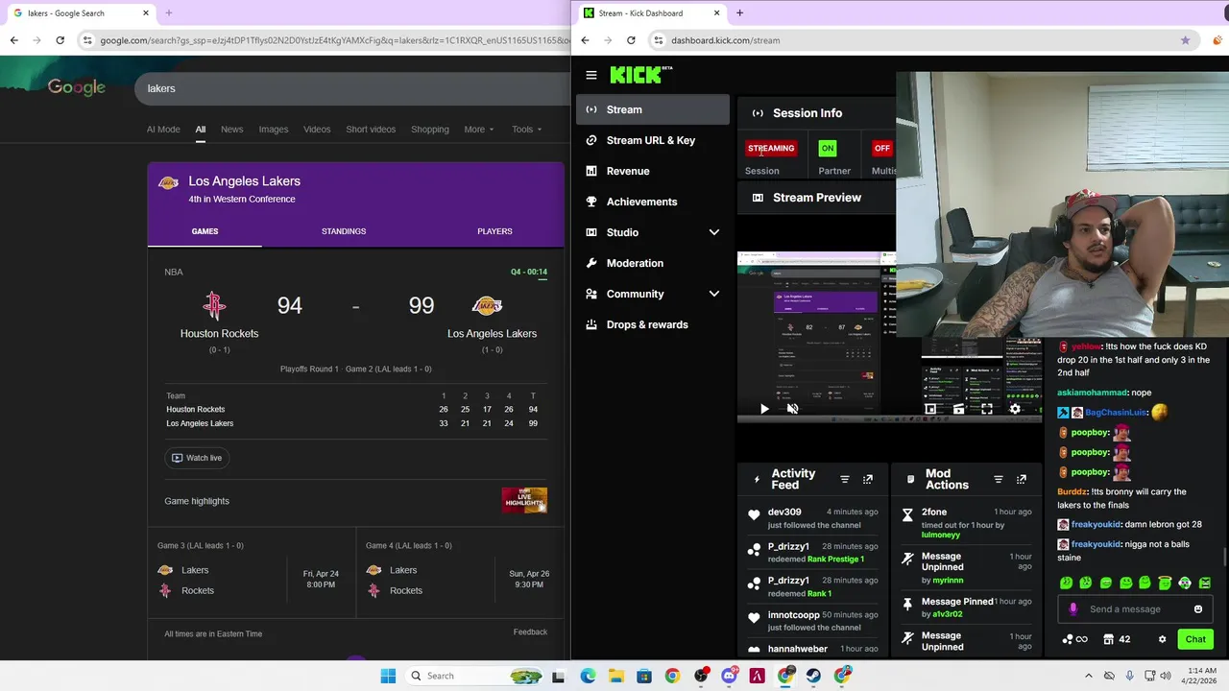Open chat settings gear beside Chat button

tap(1162, 639)
